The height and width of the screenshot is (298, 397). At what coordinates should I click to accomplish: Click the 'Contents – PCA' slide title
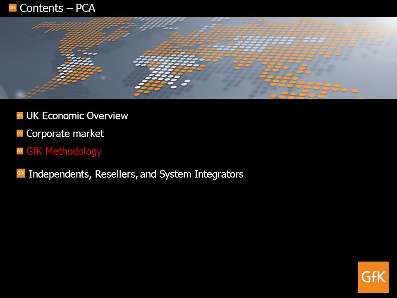pos(57,8)
